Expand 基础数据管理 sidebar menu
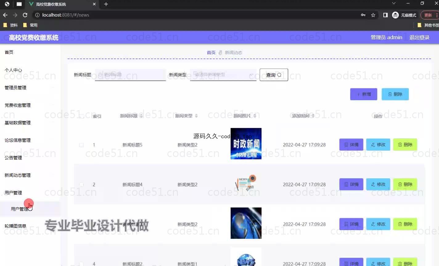 [x=18, y=123]
